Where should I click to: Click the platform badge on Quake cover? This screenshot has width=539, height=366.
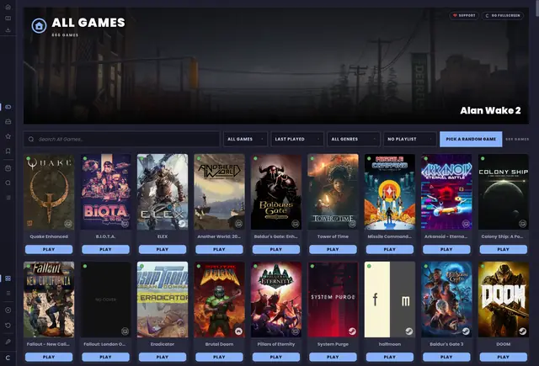(x=68, y=224)
